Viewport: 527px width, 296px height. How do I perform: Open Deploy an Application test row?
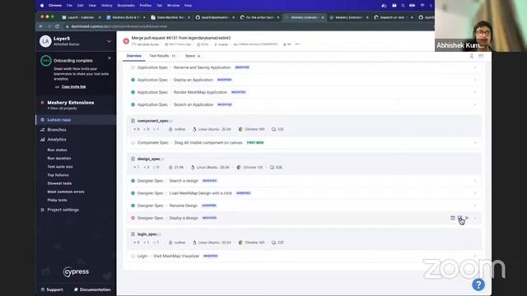tap(304, 80)
